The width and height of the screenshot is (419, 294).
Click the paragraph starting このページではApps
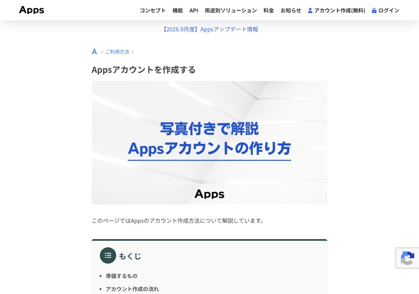(178, 220)
